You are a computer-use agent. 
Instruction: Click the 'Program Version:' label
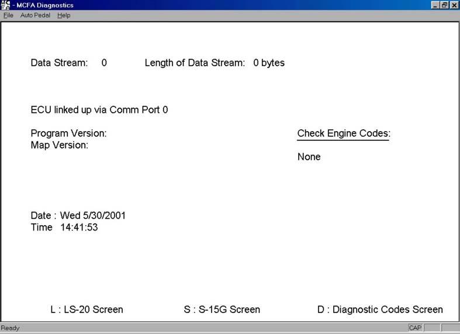[x=68, y=133]
